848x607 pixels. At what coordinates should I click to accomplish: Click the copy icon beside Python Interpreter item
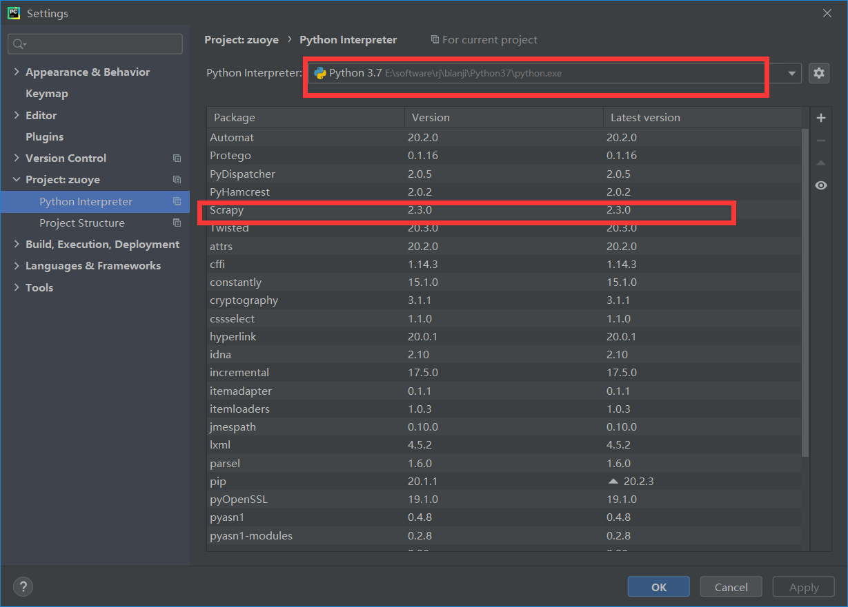point(177,201)
